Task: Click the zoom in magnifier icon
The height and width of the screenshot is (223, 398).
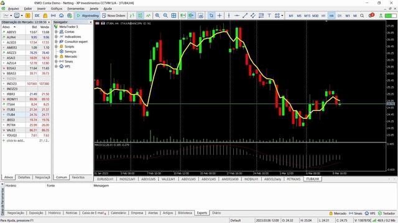Action: [157, 15]
